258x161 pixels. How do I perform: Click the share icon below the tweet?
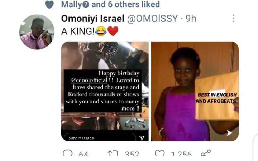[205, 153]
